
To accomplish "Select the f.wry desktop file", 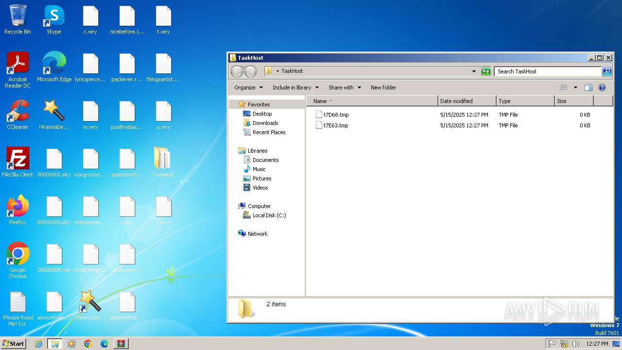I will tap(163, 210).
